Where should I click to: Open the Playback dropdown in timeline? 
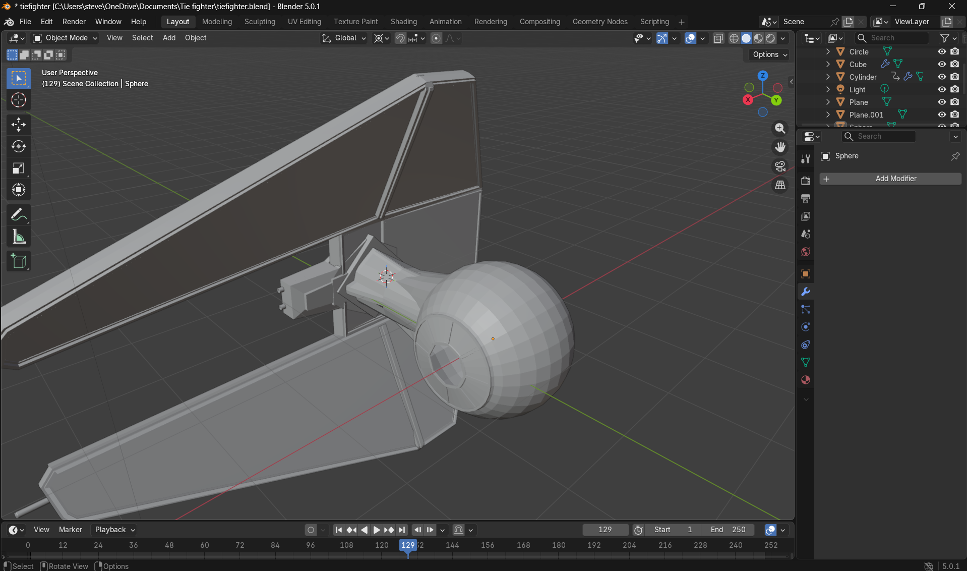[115, 530]
